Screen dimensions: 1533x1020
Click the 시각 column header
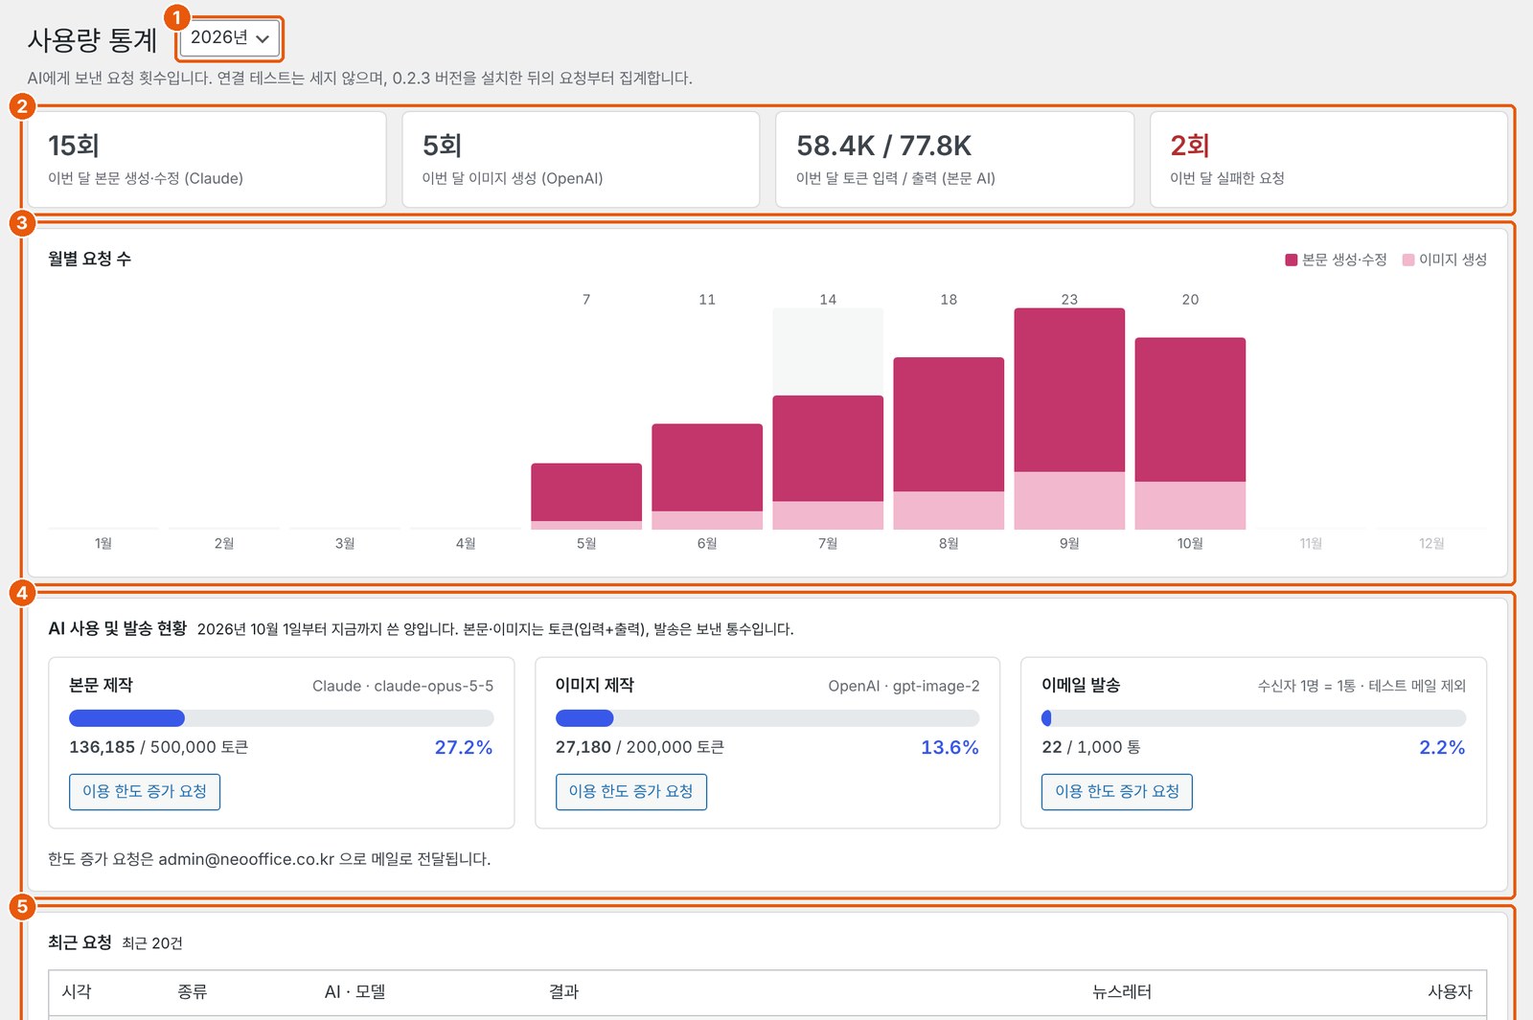[77, 992]
